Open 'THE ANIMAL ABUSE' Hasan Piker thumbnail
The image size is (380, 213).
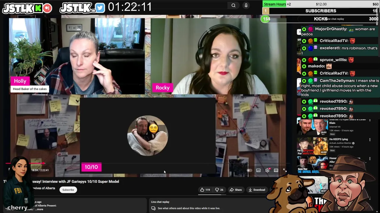[312, 165]
